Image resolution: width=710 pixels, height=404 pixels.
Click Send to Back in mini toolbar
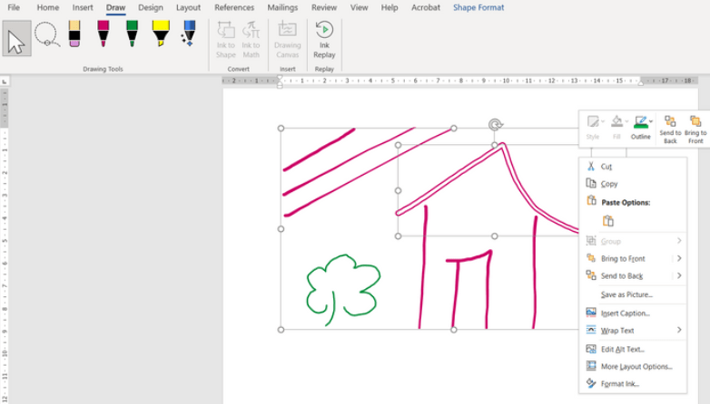(x=669, y=128)
